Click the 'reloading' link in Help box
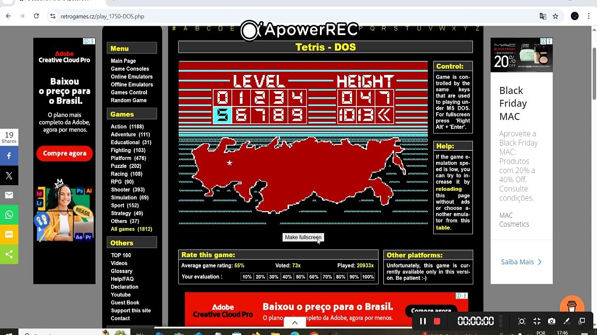The height and width of the screenshot is (335, 597). click(x=449, y=189)
